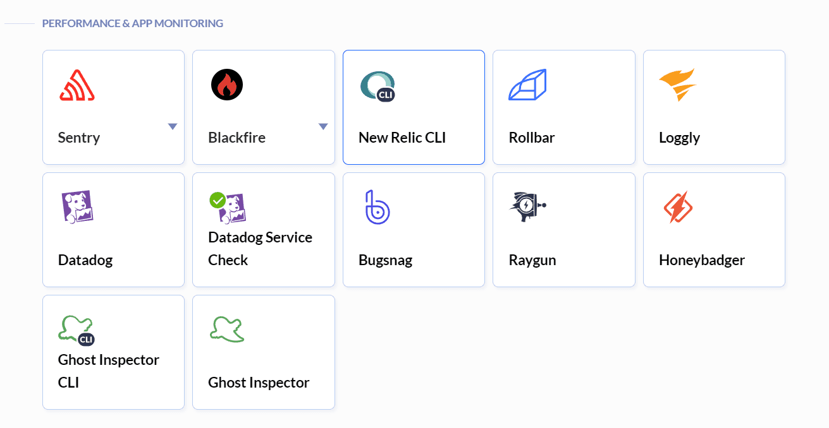Select the Loggly label
Viewport: 829px width, 428px height.
coord(679,138)
